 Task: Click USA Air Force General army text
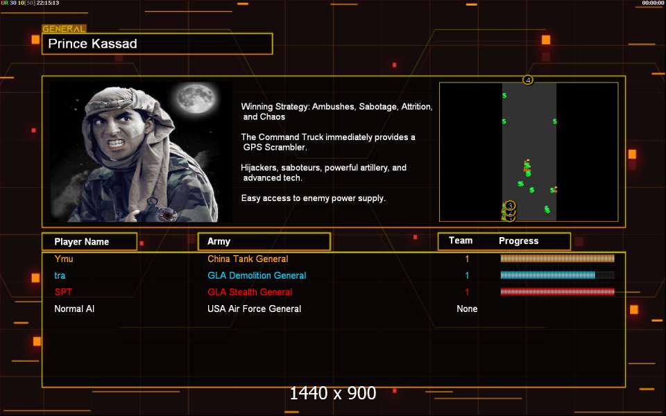click(254, 309)
